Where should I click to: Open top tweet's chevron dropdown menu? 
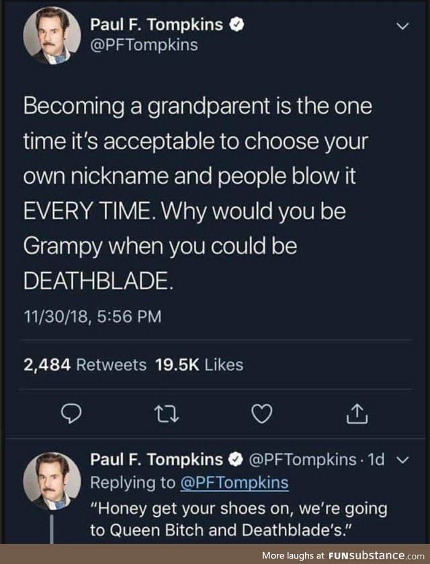coord(402,26)
